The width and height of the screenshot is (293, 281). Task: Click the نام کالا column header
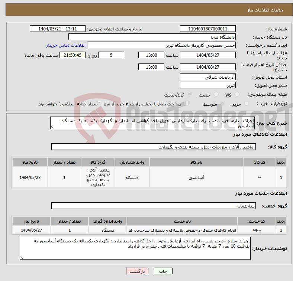coord(196,162)
